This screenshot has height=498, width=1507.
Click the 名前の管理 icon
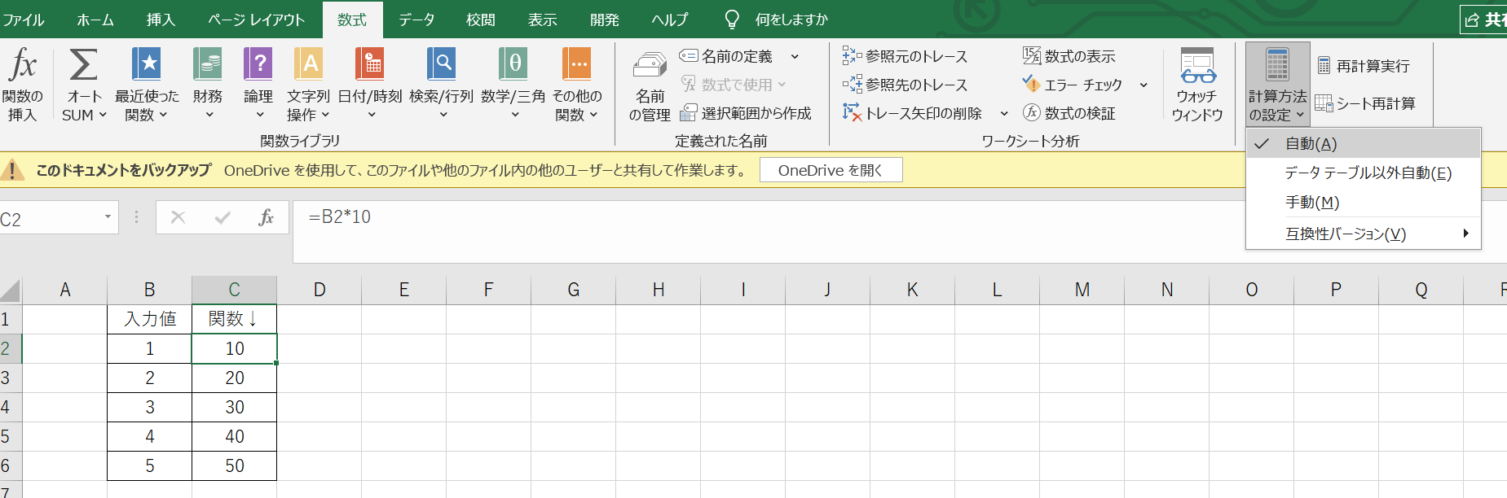[650, 65]
